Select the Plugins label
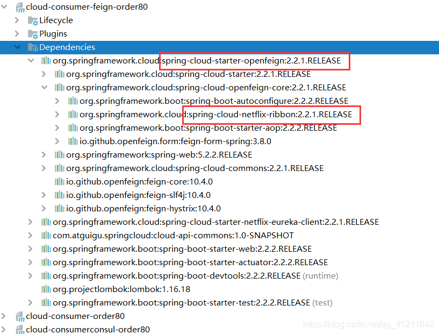This screenshot has width=439, height=334. click(x=53, y=34)
